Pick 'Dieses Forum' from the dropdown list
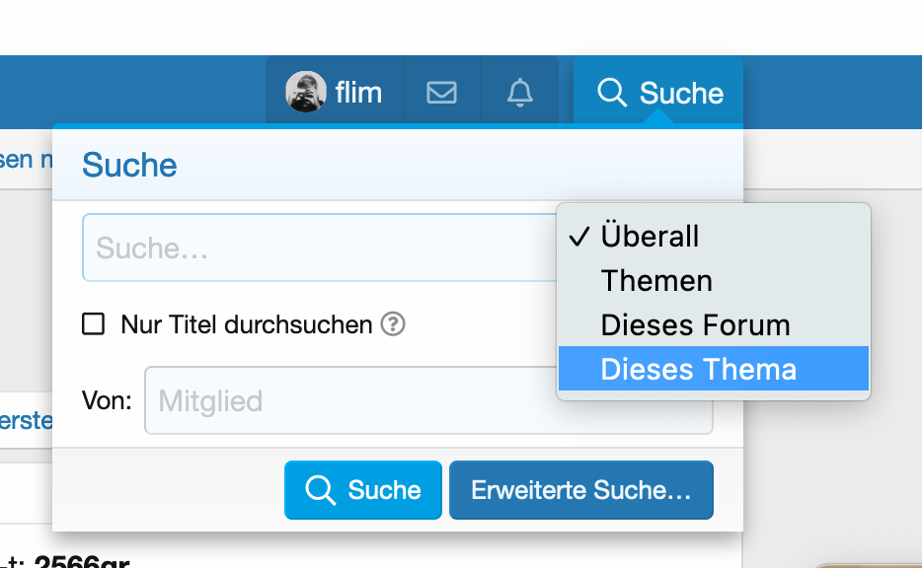 pyautogui.click(x=695, y=325)
